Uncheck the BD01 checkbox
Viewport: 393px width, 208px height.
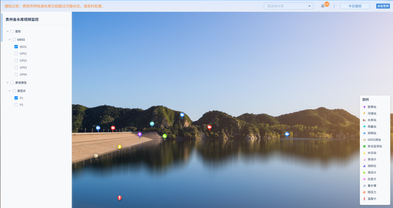(x=16, y=47)
